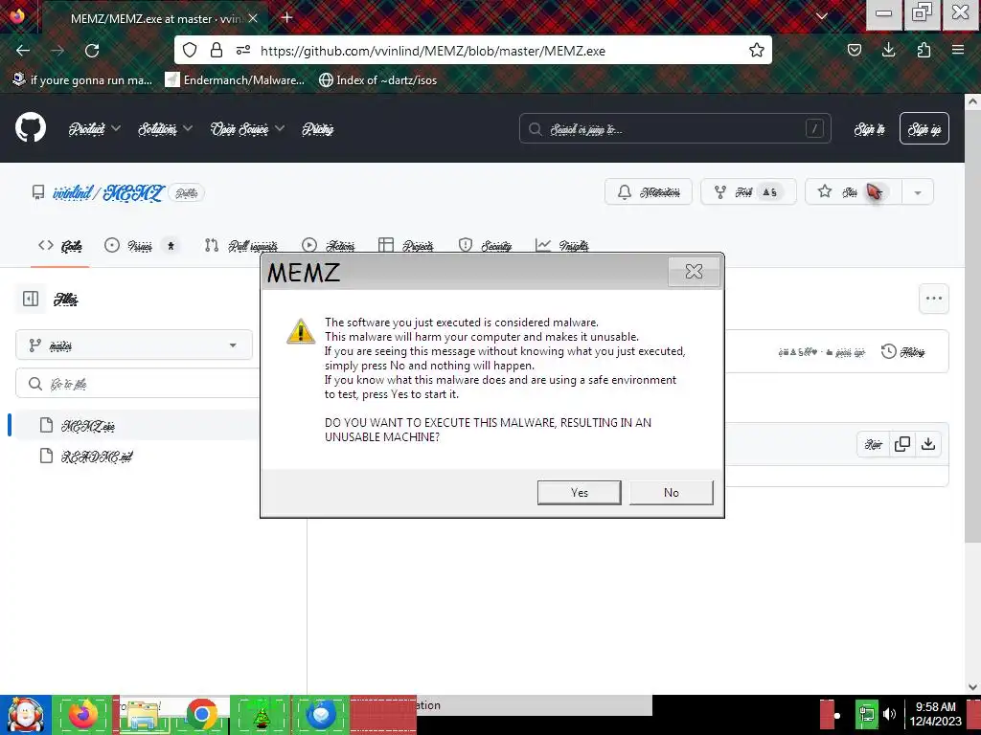This screenshot has width=981, height=735.
Task: Open Thunderbird from the taskbar
Action: pos(321,715)
